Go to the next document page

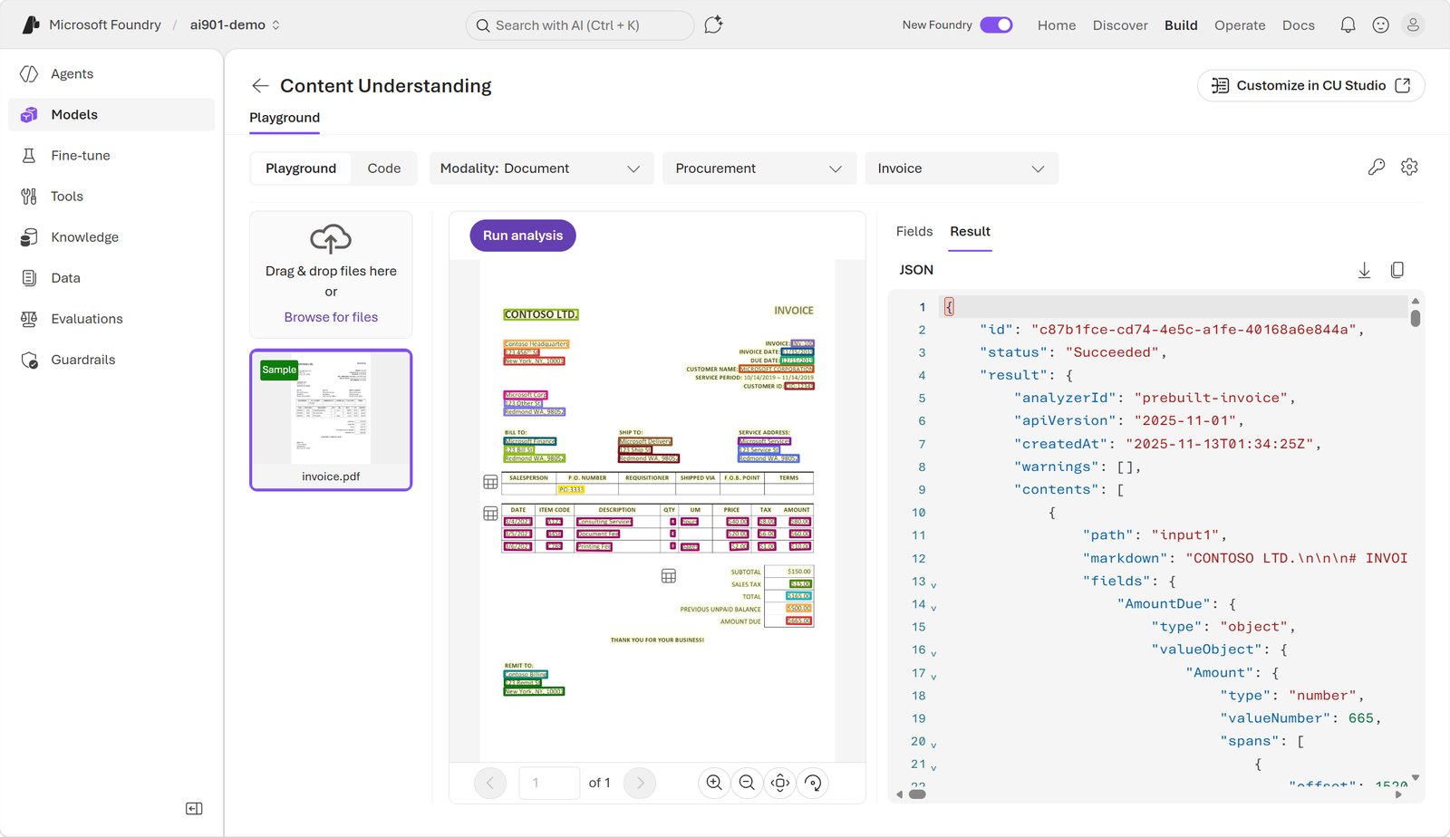point(640,783)
